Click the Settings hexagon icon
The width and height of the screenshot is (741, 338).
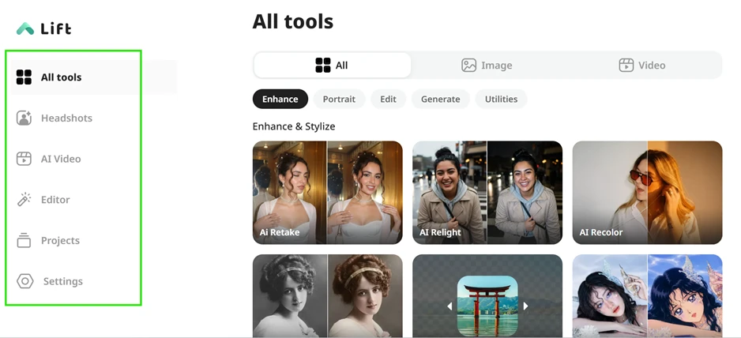[x=25, y=281]
